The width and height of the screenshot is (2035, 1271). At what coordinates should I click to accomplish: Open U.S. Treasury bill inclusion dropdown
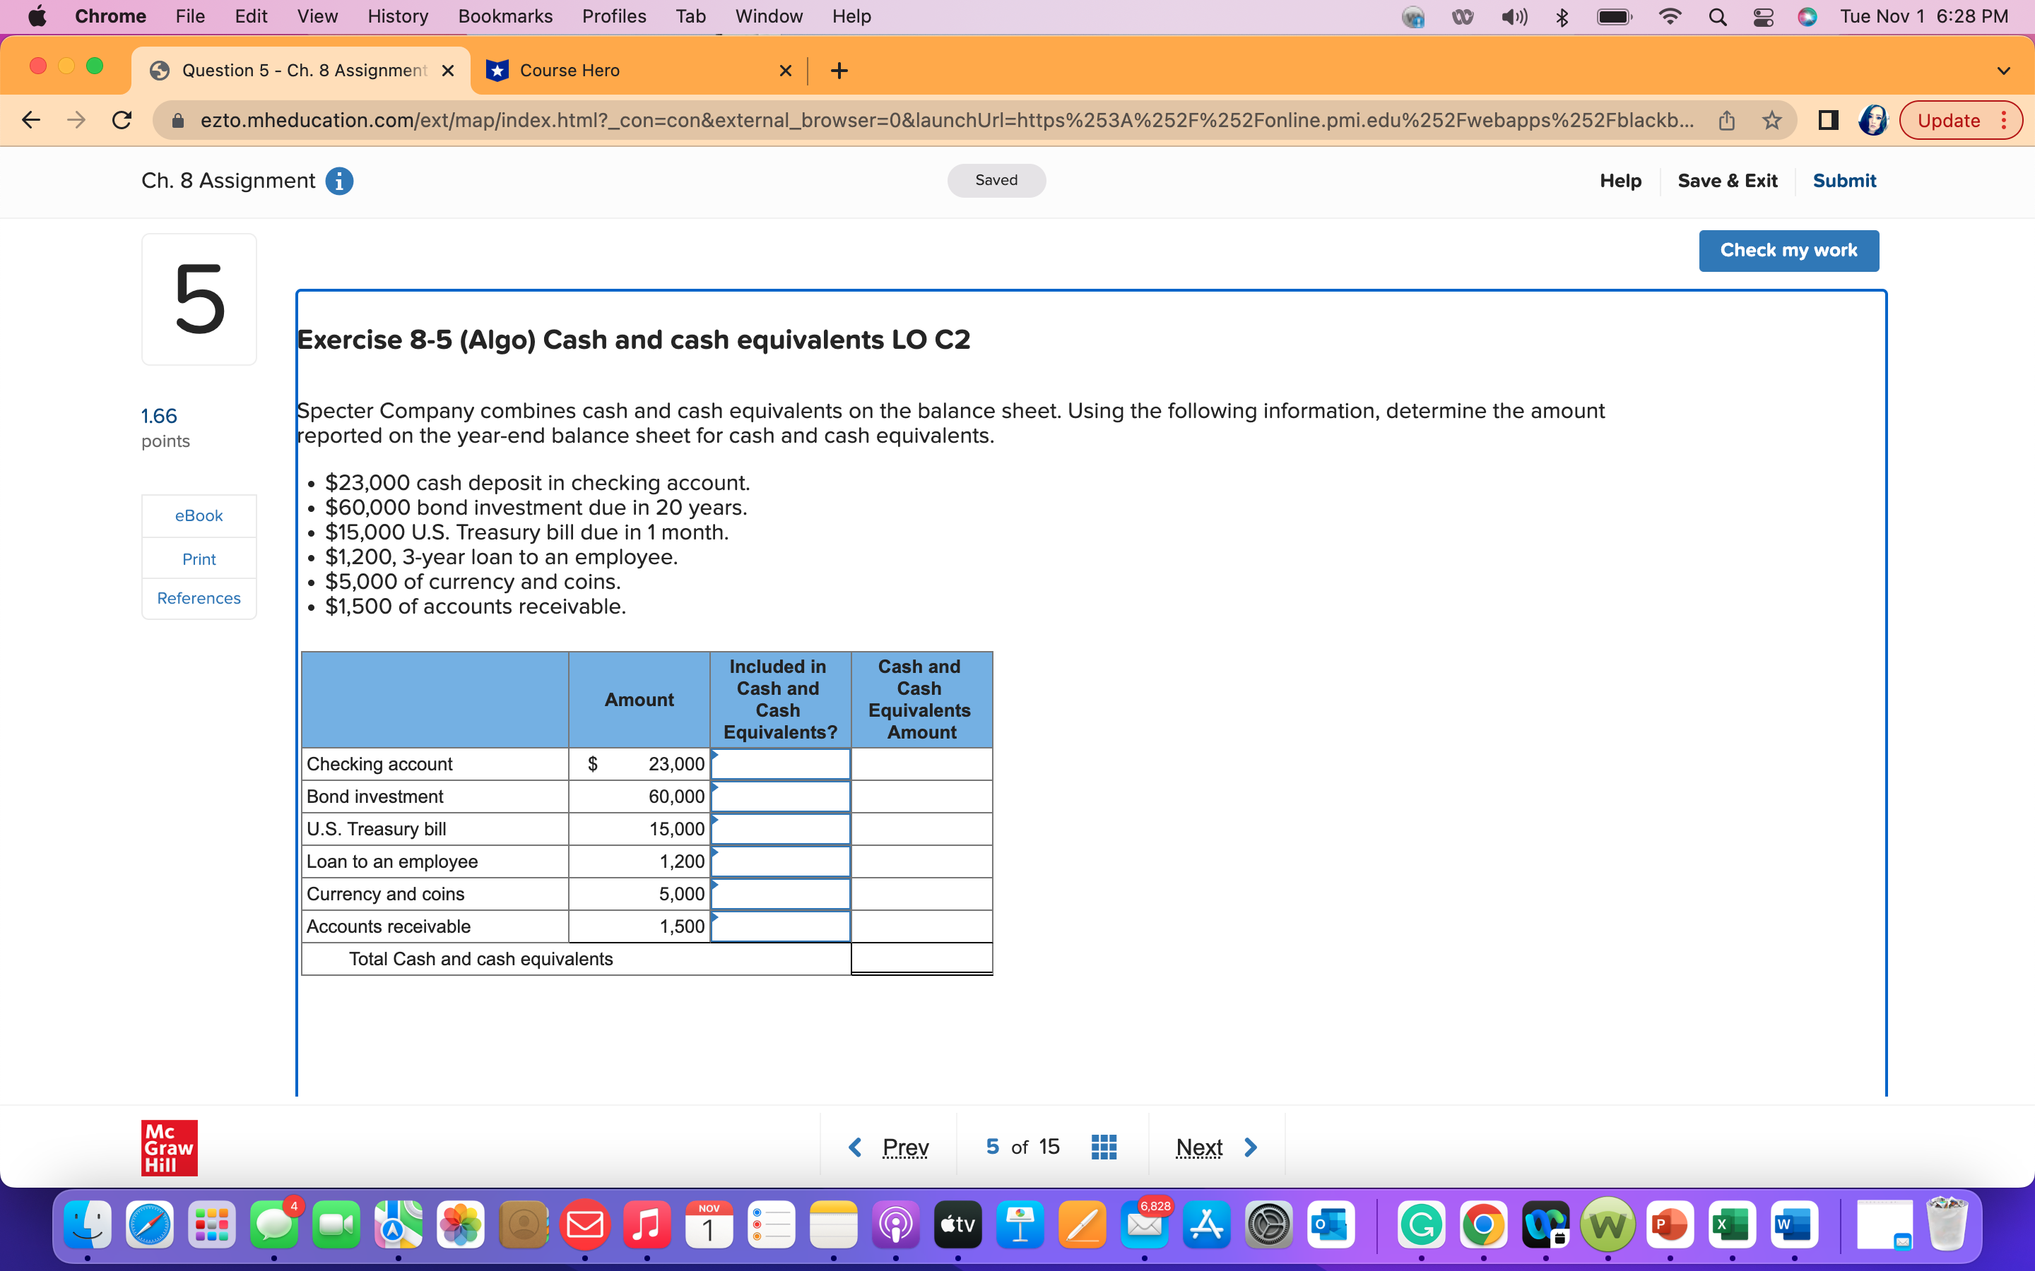779,829
